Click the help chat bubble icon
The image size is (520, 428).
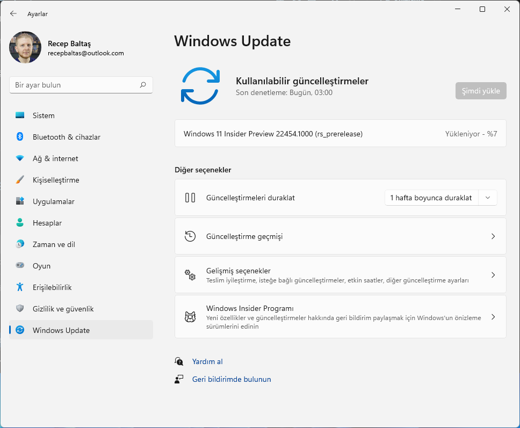(179, 361)
